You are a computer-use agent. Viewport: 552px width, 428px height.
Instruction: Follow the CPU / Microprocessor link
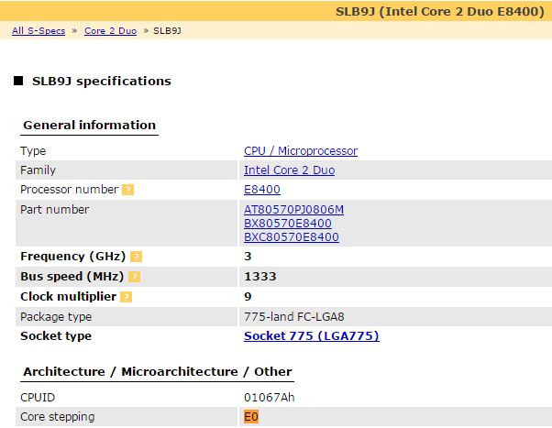coord(301,151)
